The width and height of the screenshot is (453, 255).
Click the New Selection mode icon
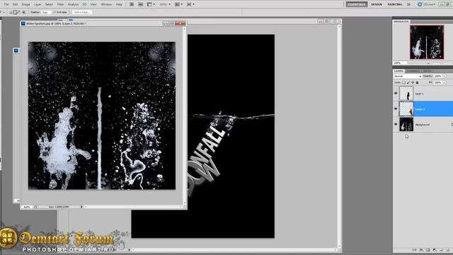point(11,12)
